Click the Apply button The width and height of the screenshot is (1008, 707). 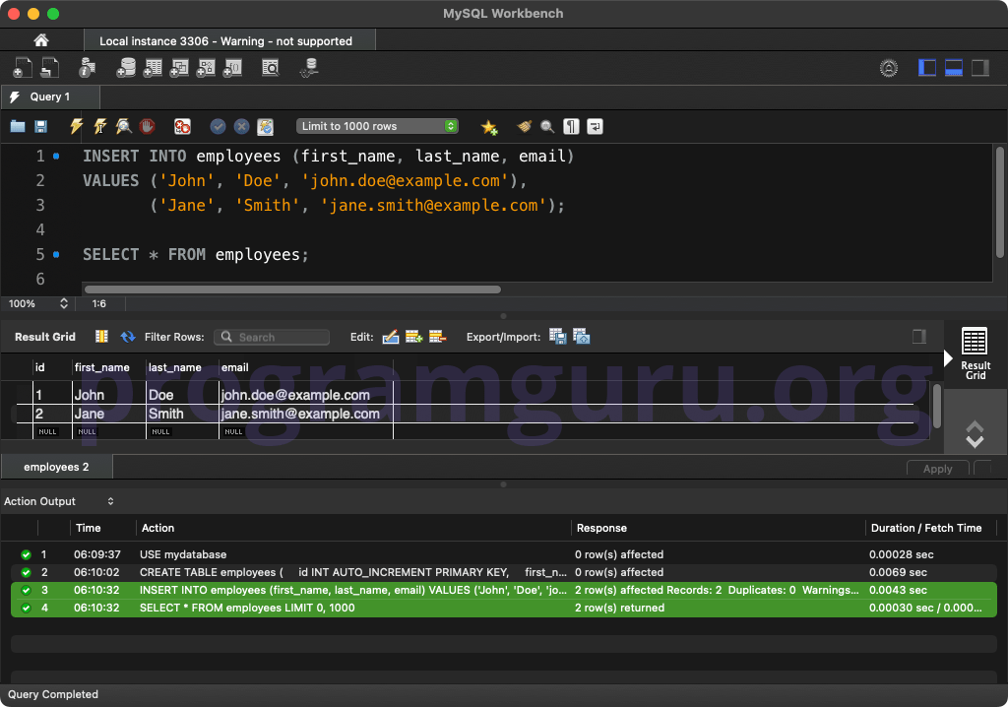pyautogui.click(x=937, y=469)
